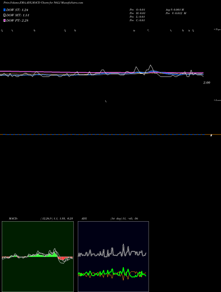Click the '<Tops' marker label at right edge
Viewport: 221px width, 292px height.
217,30
